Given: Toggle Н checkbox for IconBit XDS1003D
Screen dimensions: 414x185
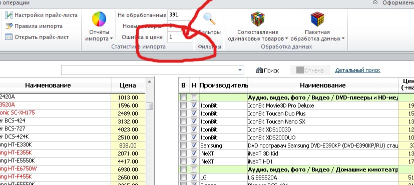Looking at the screenshot, I should pyautogui.click(x=194, y=129).
